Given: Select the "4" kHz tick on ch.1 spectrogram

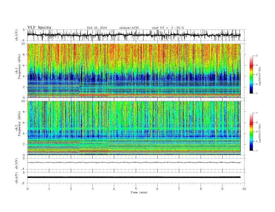Looking at the screenshot, I should pyautogui.click(x=24, y=76).
